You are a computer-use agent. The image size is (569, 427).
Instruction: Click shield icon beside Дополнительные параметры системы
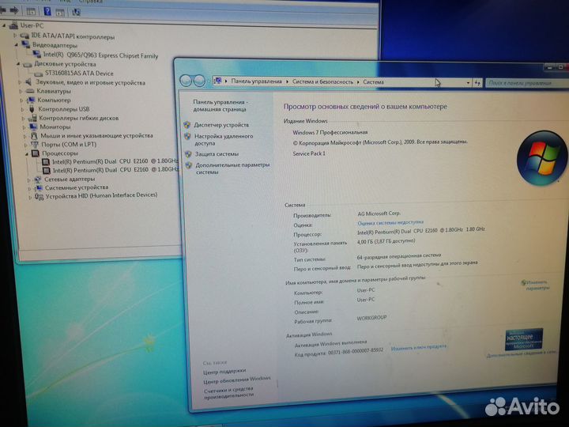tap(188, 165)
